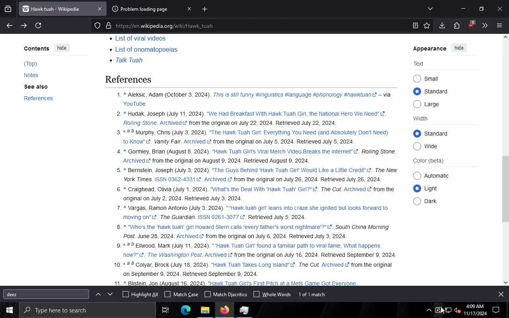Viewport: 509px width, 318px height.
Task: Open the Windows Start menu
Action: (x=10, y=310)
